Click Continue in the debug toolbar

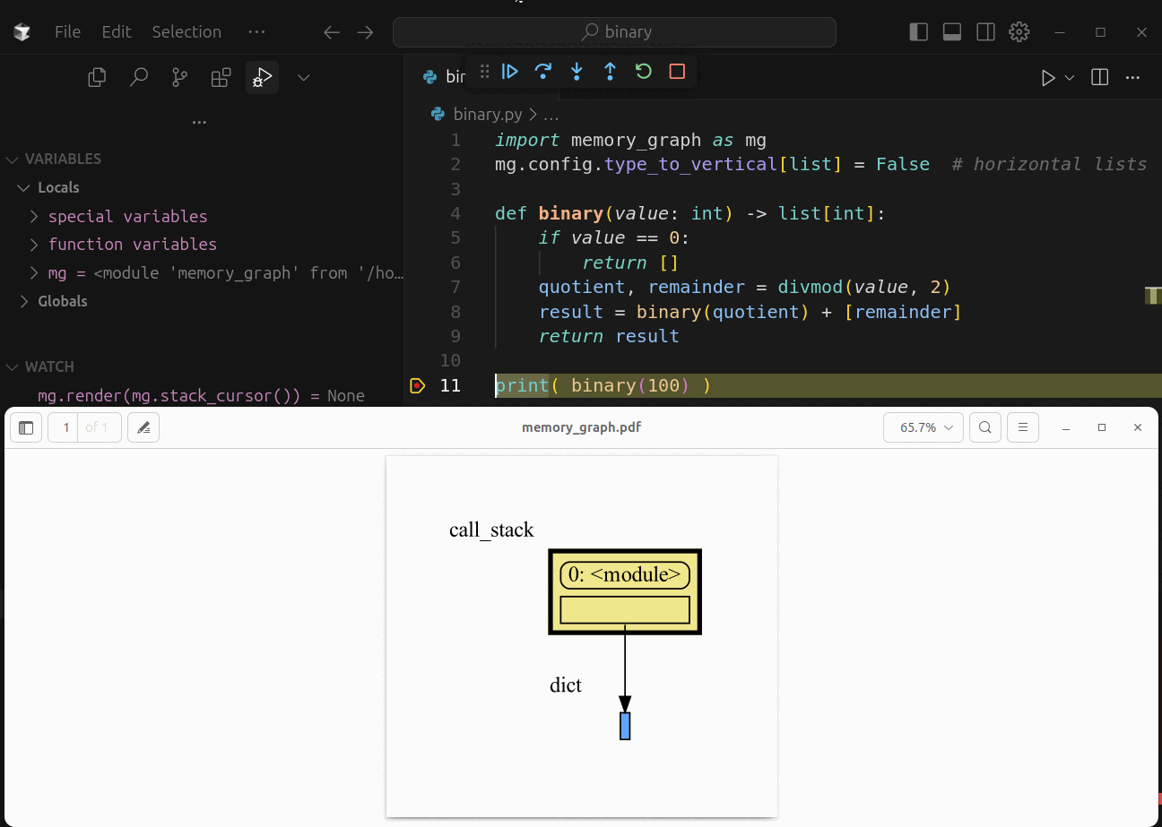(x=510, y=72)
